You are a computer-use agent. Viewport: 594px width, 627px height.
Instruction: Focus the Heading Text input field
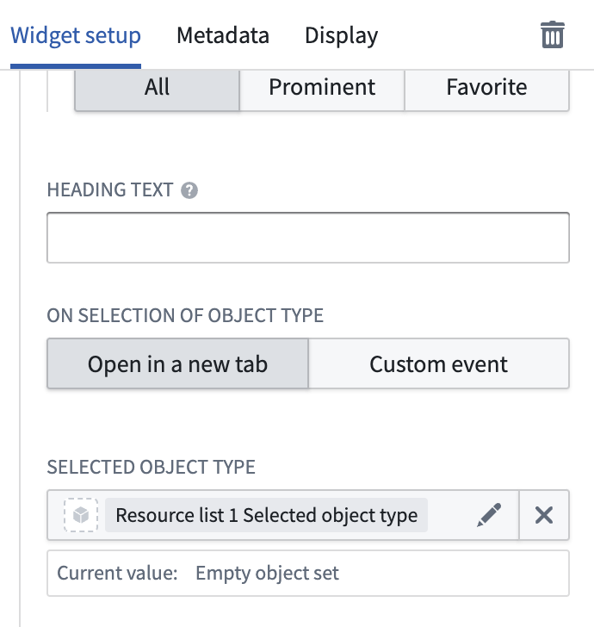[x=308, y=238]
